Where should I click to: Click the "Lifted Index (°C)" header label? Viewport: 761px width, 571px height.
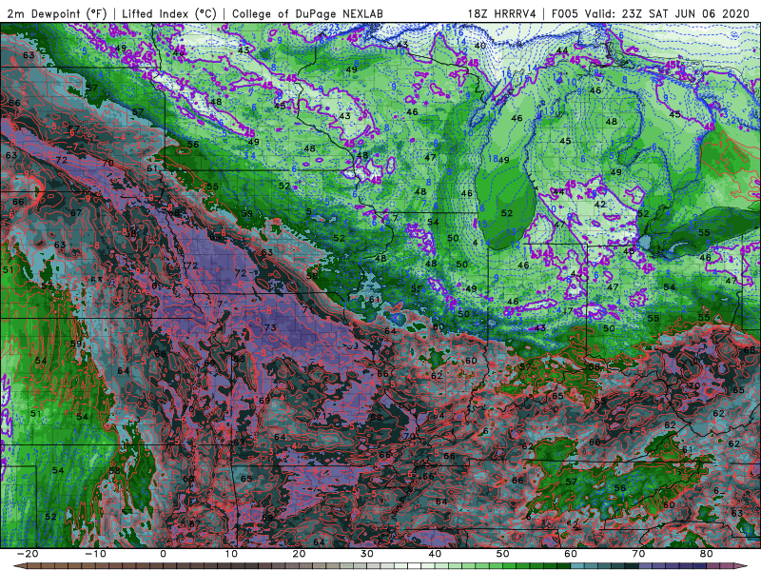(x=169, y=13)
